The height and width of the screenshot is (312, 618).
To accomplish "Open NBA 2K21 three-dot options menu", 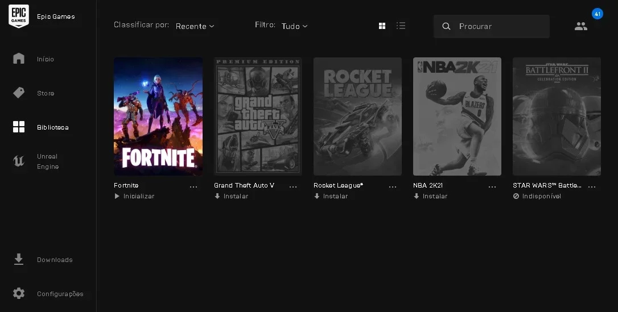I will pyautogui.click(x=492, y=187).
